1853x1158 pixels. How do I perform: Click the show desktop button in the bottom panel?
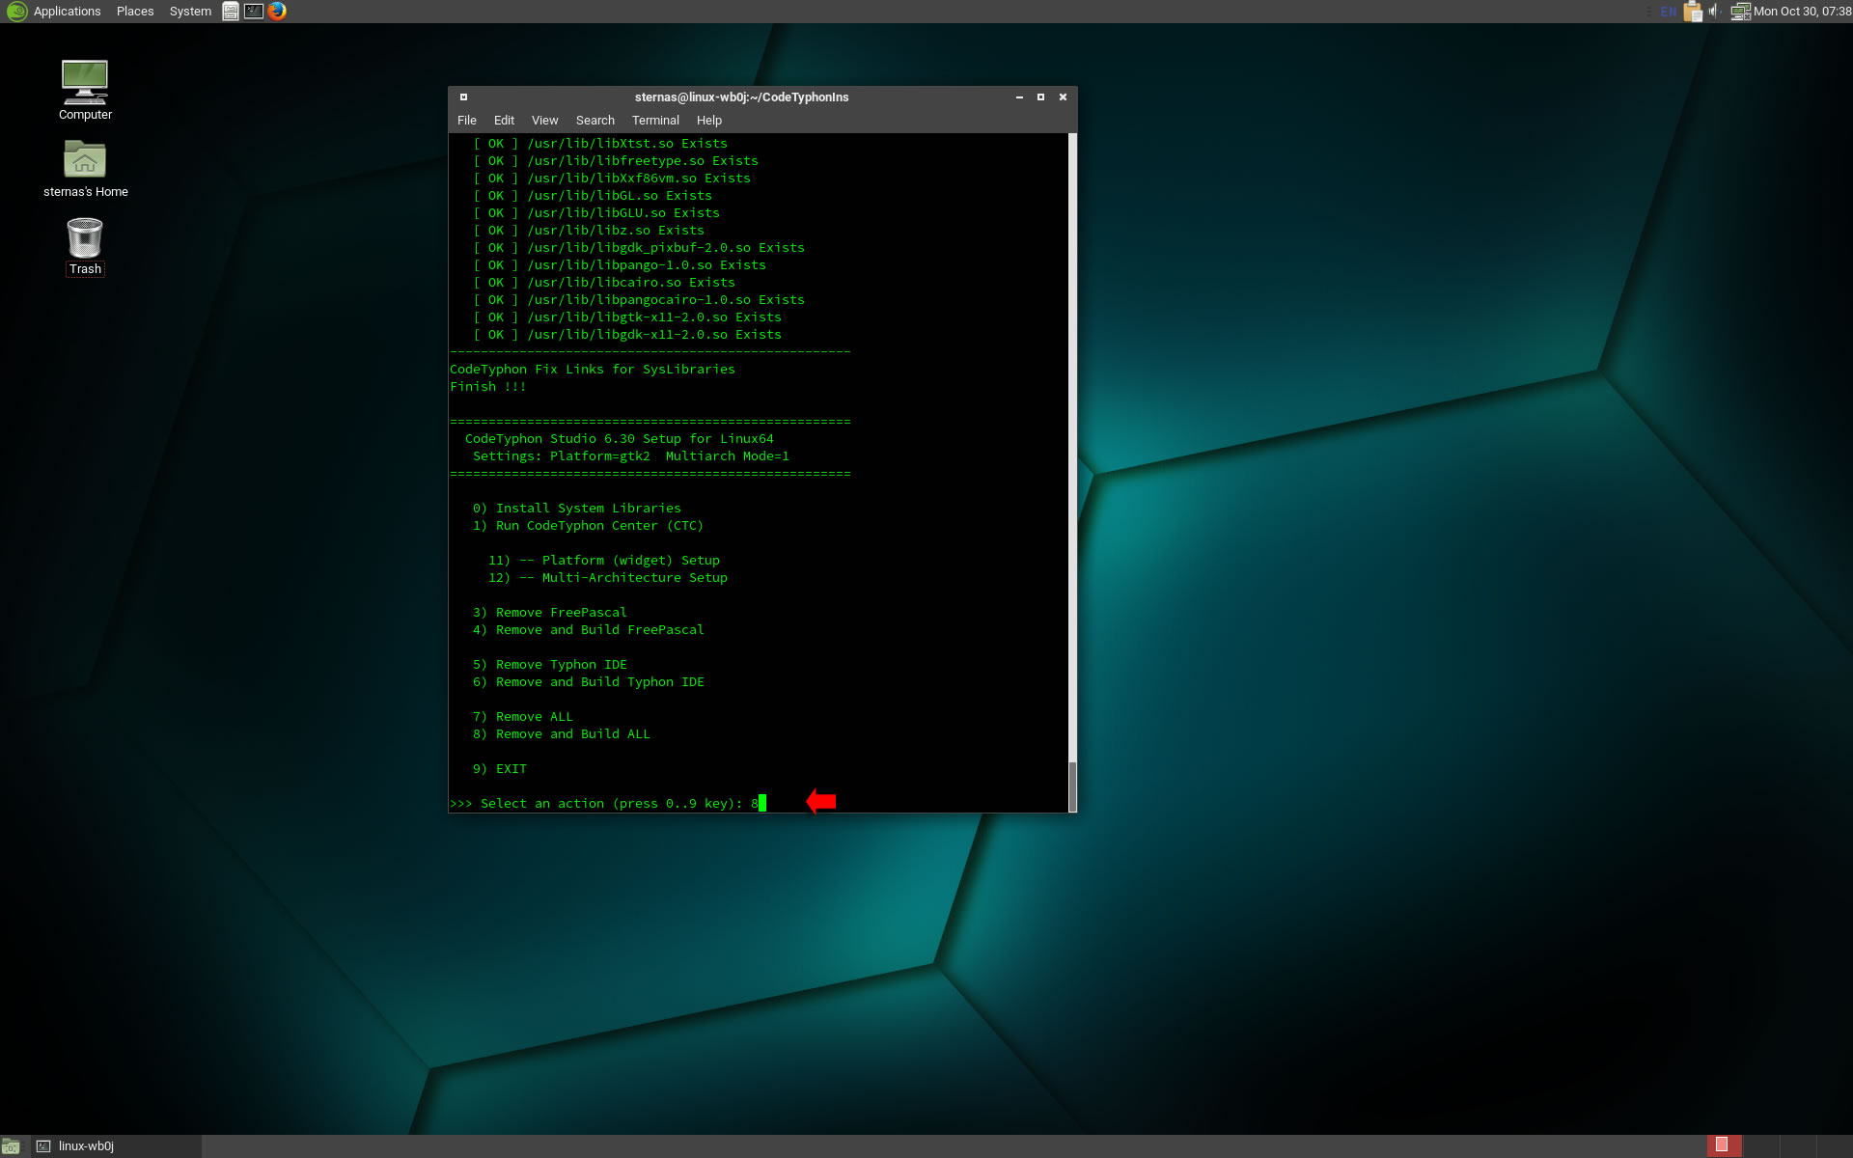pos(11,1146)
